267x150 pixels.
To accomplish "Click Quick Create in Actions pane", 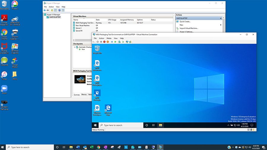I will pos(185,22).
